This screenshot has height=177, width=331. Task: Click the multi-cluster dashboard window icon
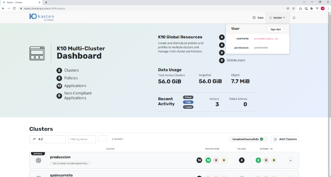[37, 54]
